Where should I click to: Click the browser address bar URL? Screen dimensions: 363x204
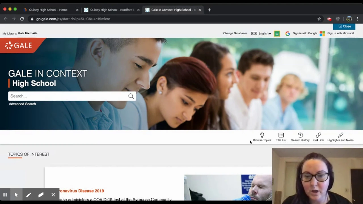pyautogui.click(x=73, y=19)
